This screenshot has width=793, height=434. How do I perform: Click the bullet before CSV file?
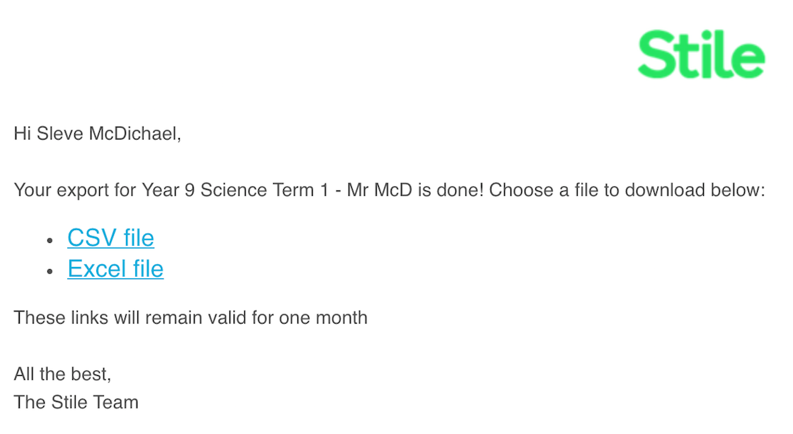[50, 241]
